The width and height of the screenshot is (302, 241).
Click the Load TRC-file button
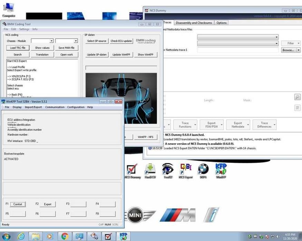18,48
